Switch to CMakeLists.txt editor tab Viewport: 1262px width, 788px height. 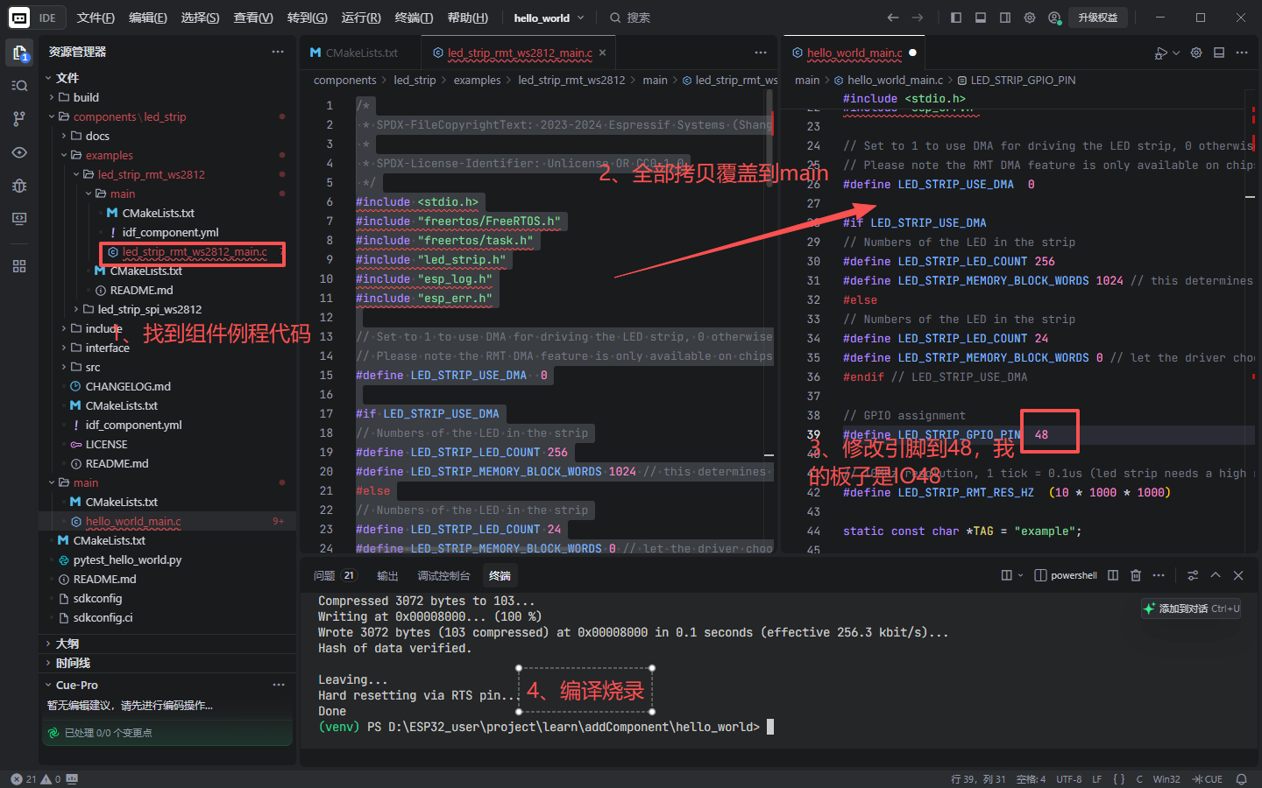pyautogui.click(x=360, y=53)
